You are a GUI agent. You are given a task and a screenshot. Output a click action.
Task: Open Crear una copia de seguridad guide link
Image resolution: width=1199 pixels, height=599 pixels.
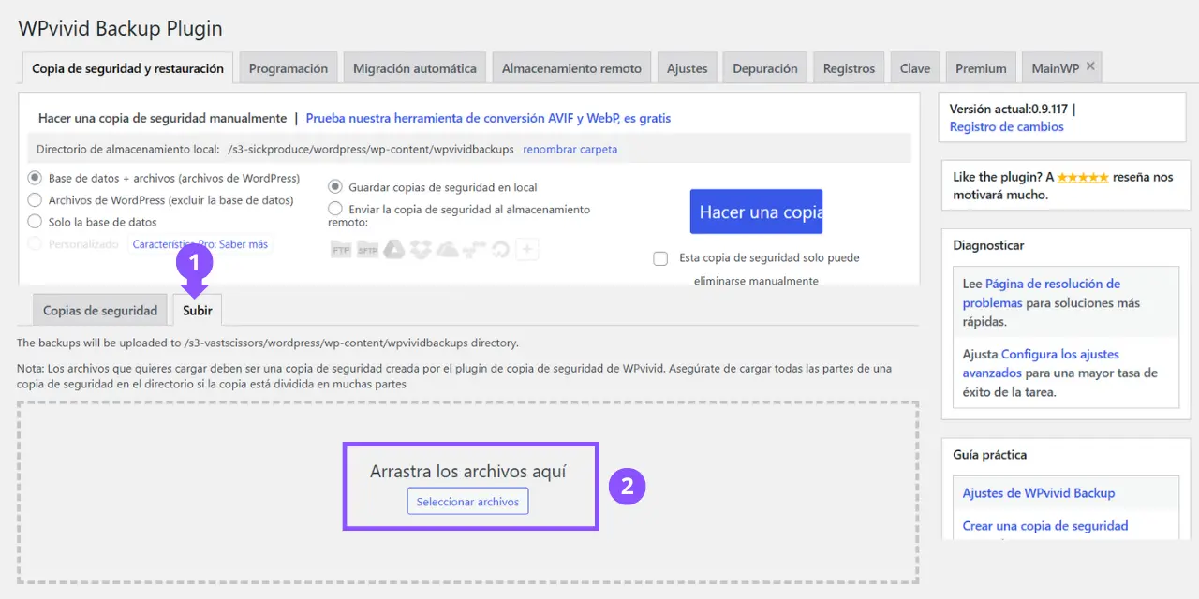[1045, 526]
